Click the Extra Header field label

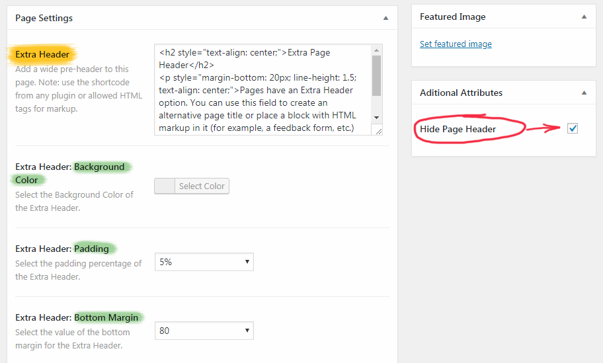[42, 54]
